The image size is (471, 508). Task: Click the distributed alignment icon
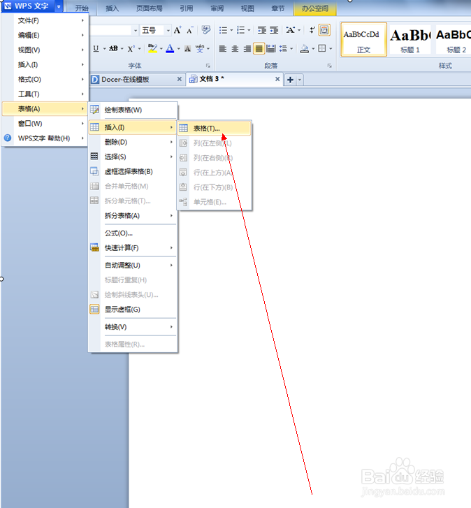271,49
